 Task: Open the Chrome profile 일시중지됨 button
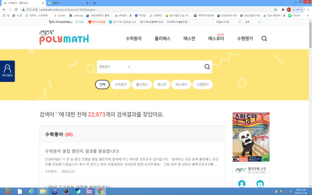pos(295,10)
